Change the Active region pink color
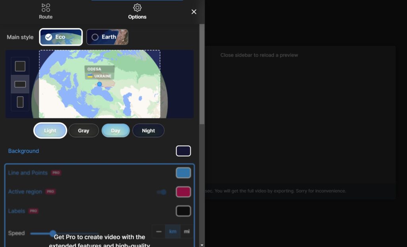The width and height of the screenshot is (407, 247). (183, 192)
